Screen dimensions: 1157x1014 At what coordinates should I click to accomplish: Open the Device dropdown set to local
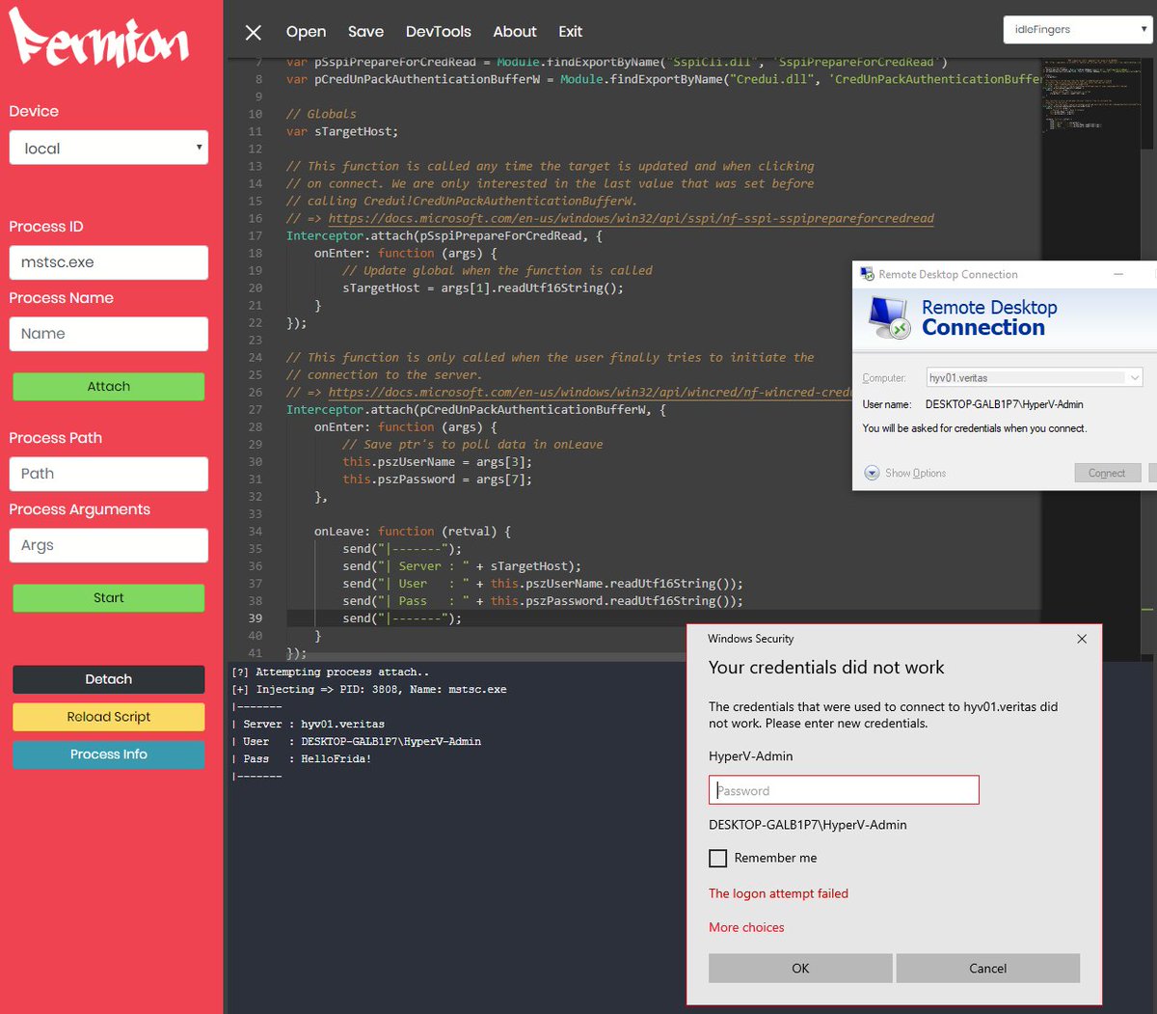tap(109, 148)
